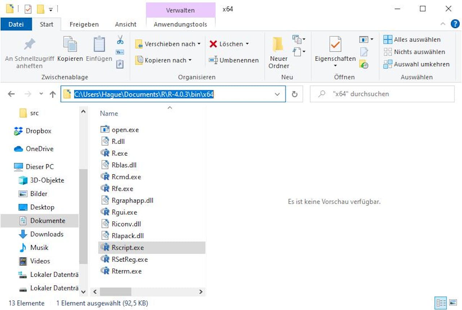462x310 pixels.
Task: Switch to the Start ribbon tab
Action: pos(47,24)
